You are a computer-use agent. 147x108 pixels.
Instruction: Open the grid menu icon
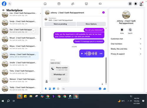click(x=130, y=4)
